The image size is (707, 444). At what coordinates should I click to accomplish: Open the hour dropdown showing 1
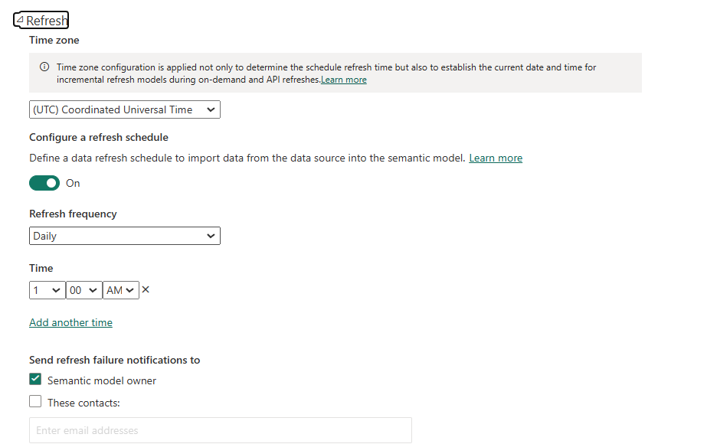click(47, 290)
